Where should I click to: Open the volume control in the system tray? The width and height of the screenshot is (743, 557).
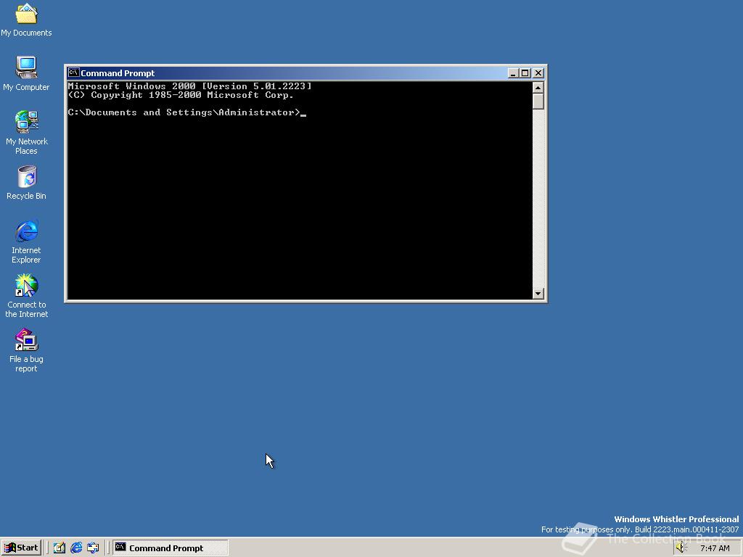click(x=681, y=548)
